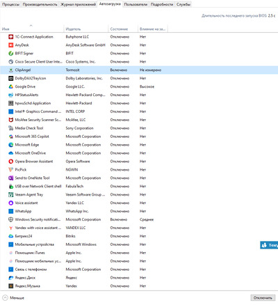
Task: Collapse details with the Меньше chevron
Action: pos(5,298)
